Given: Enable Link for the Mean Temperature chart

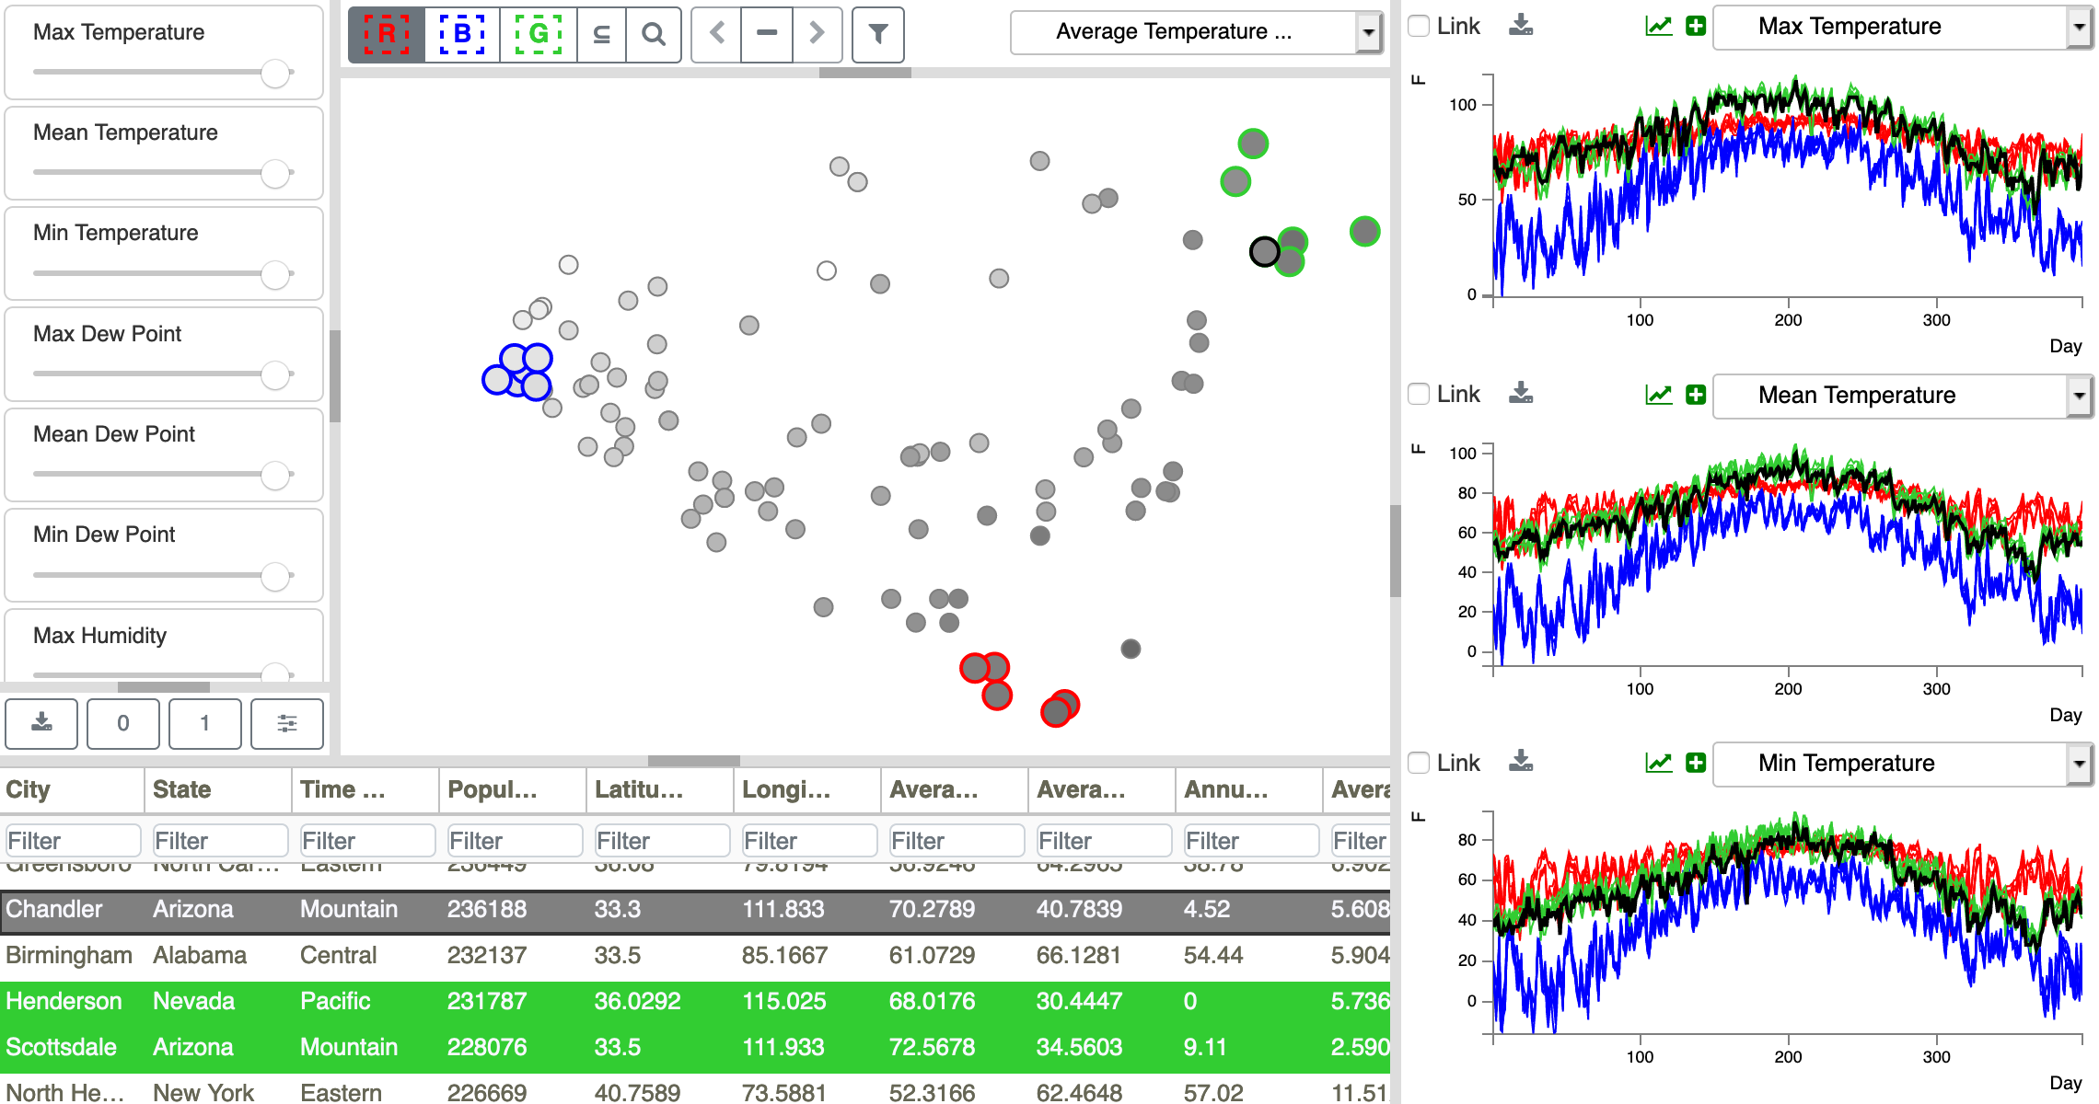Looking at the screenshot, I should pyautogui.click(x=1420, y=394).
